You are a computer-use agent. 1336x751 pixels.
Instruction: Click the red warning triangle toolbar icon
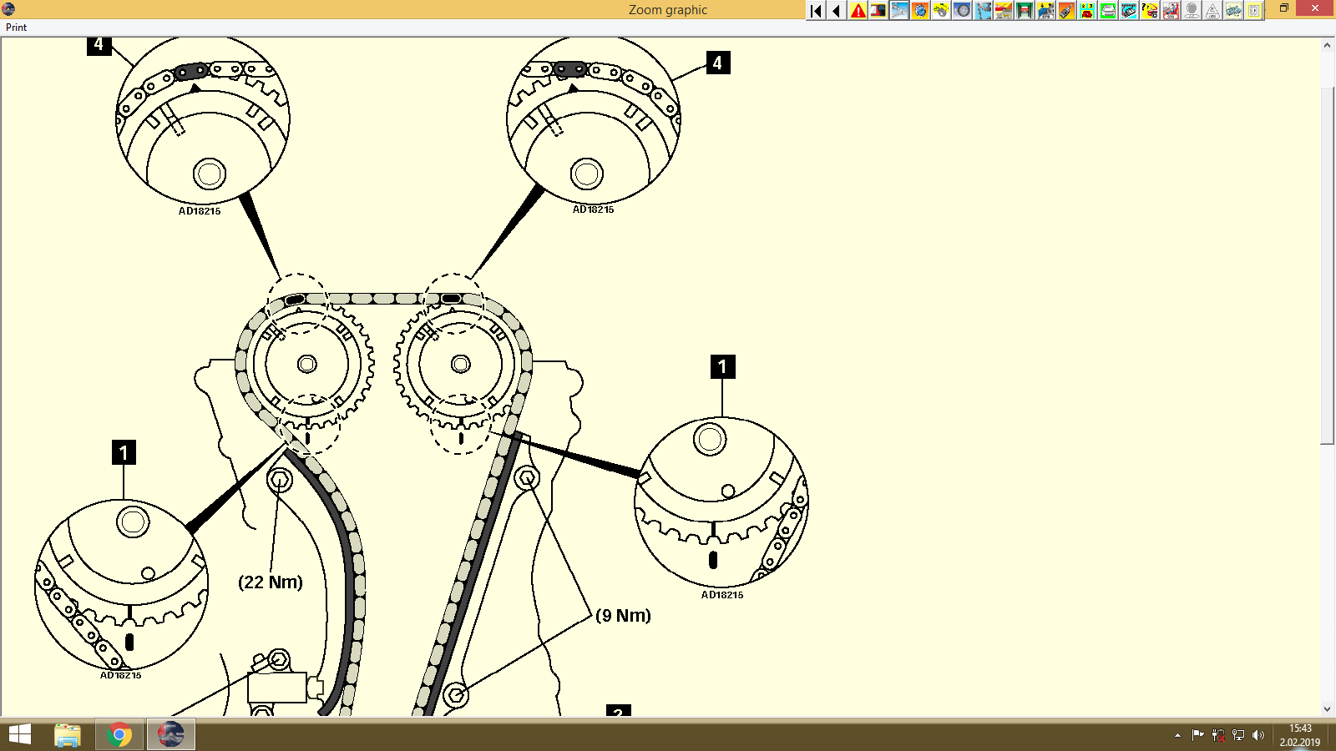coord(858,11)
